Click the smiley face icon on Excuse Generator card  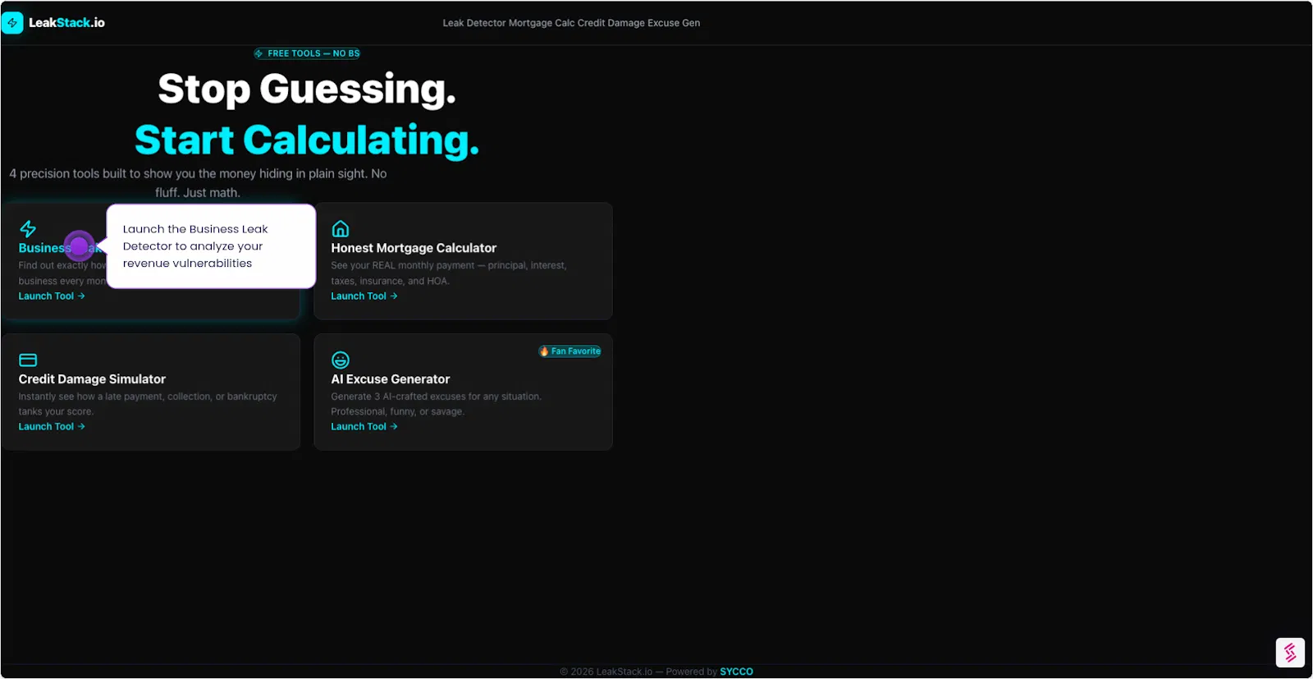(x=341, y=360)
